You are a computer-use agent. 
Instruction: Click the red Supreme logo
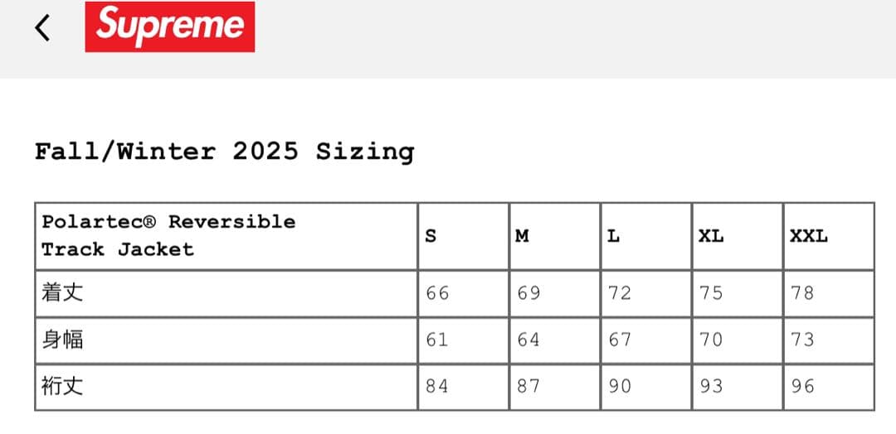pyautogui.click(x=170, y=27)
